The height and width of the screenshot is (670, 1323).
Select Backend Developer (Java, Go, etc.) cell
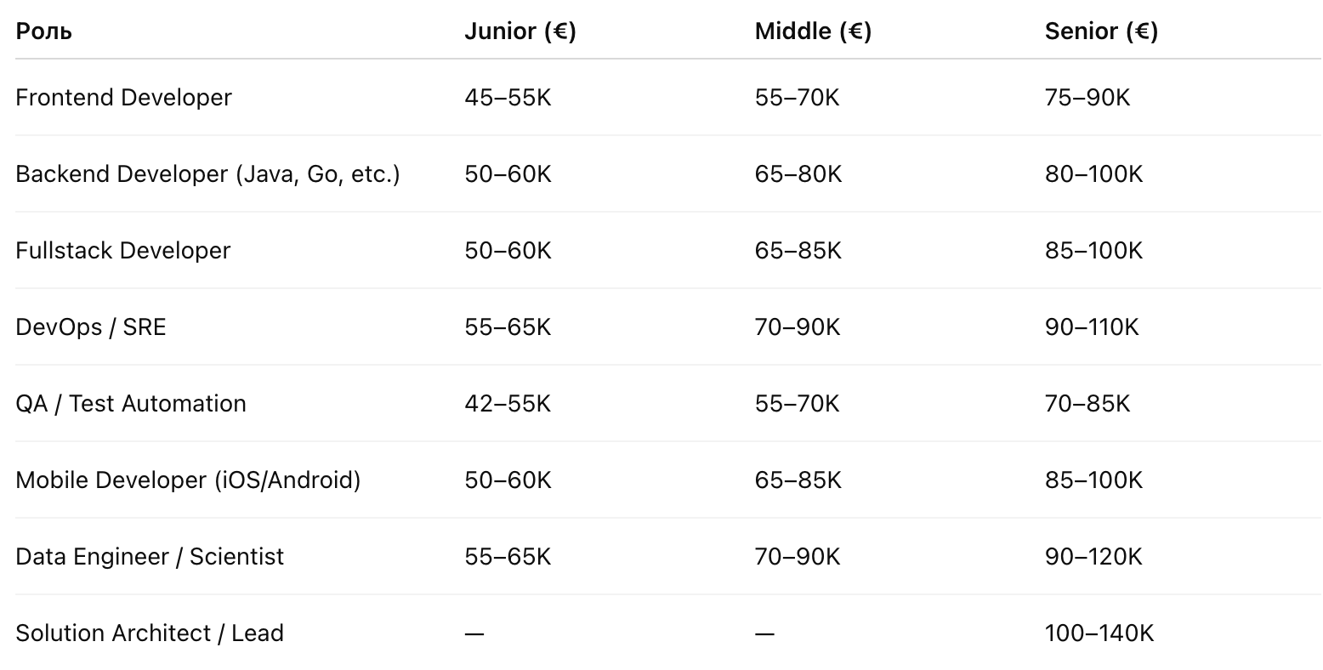tap(207, 173)
